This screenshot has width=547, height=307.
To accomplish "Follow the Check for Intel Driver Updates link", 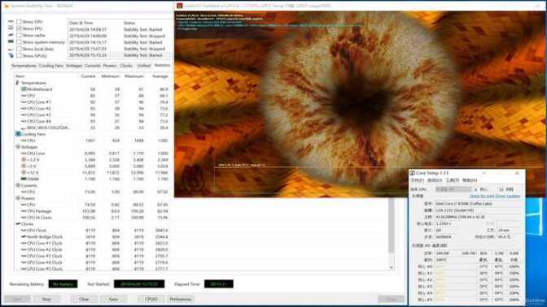I will click(x=494, y=197).
